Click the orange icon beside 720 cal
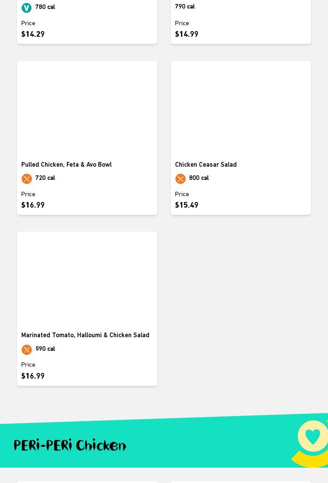 point(26,179)
